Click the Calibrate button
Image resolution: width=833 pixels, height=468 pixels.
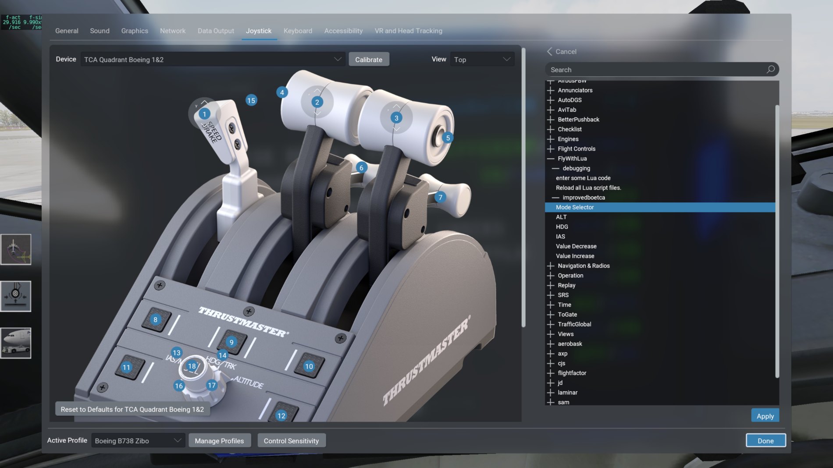pos(369,59)
